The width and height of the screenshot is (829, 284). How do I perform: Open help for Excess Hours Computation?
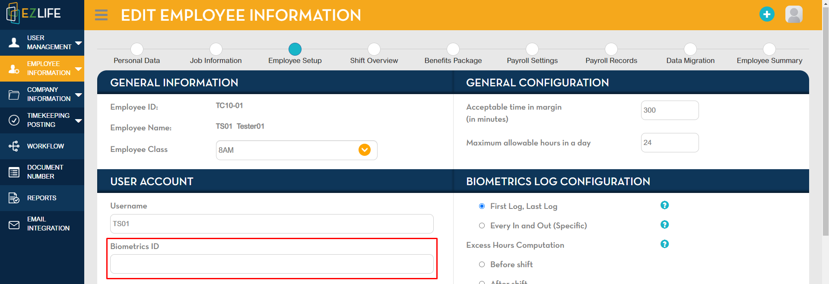tap(664, 244)
